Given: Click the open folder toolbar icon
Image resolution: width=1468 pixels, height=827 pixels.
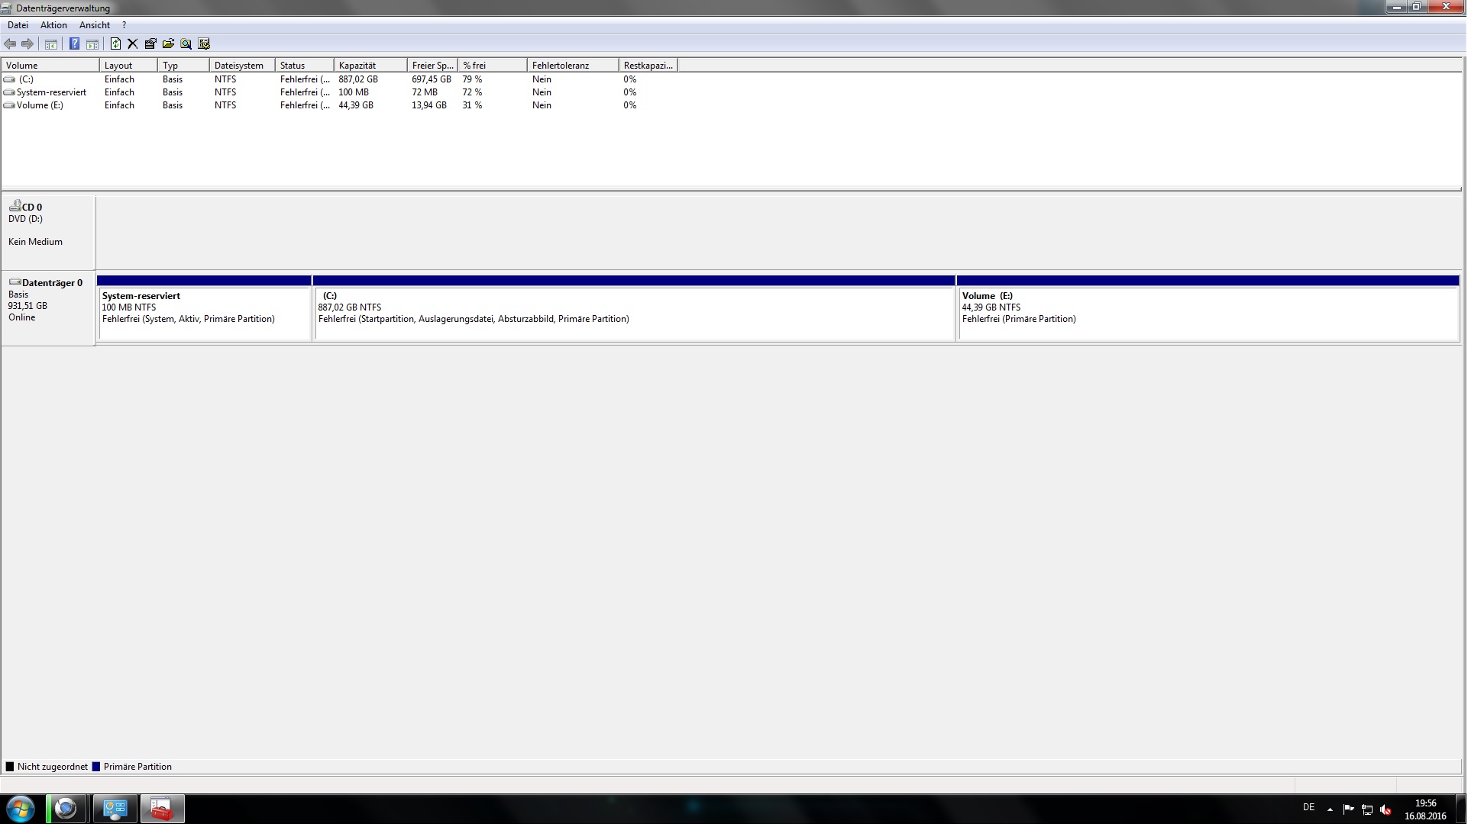Looking at the screenshot, I should tap(168, 44).
